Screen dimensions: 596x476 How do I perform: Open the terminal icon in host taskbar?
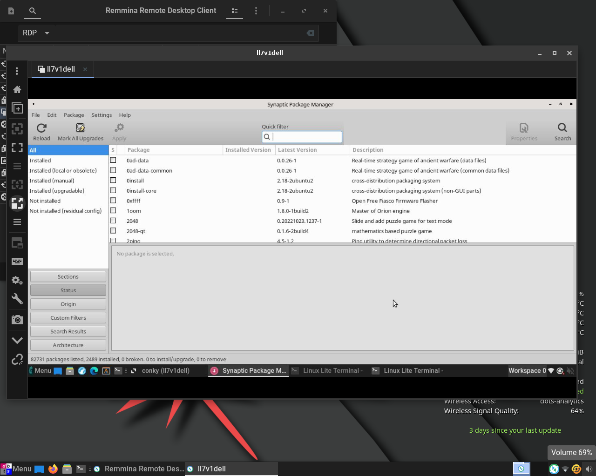(81, 469)
